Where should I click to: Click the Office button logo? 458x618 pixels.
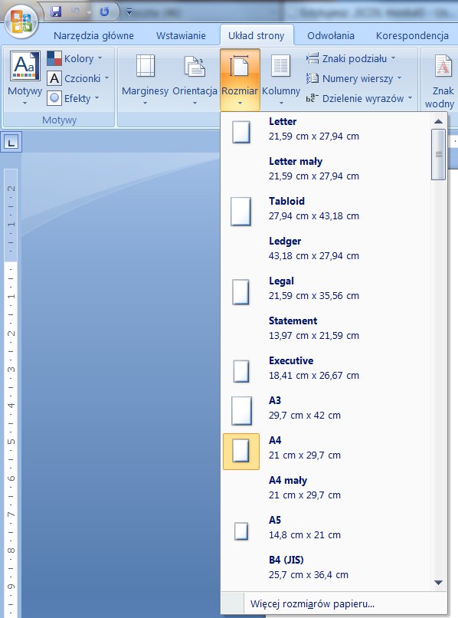21,21
